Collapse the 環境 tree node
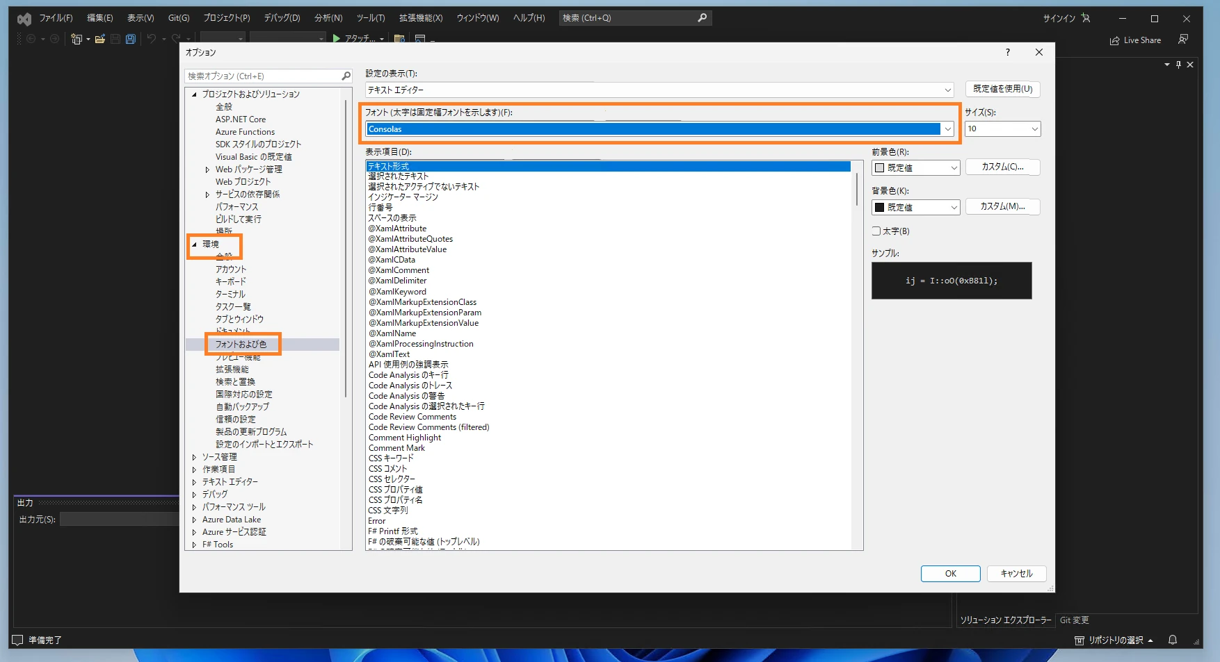 click(194, 245)
